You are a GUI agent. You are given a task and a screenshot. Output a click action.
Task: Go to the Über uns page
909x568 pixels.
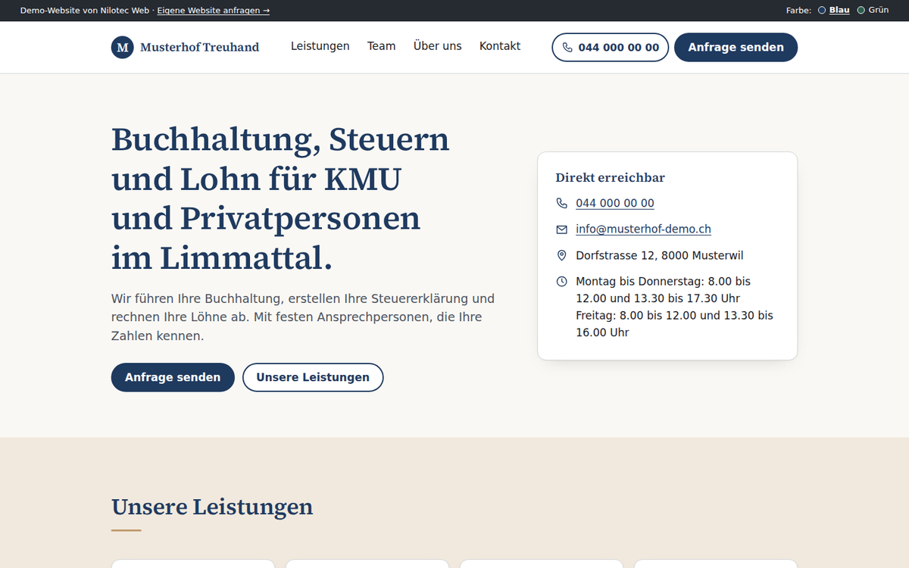pos(438,46)
